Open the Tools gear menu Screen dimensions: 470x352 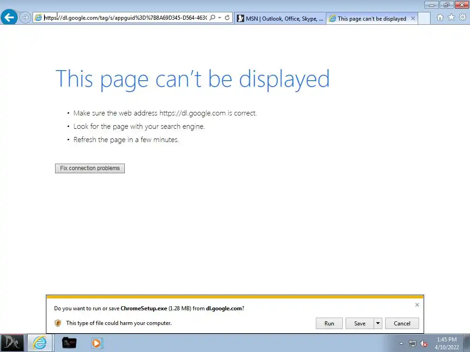tap(463, 17)
